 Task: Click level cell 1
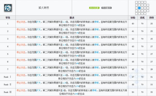(8, 24)
